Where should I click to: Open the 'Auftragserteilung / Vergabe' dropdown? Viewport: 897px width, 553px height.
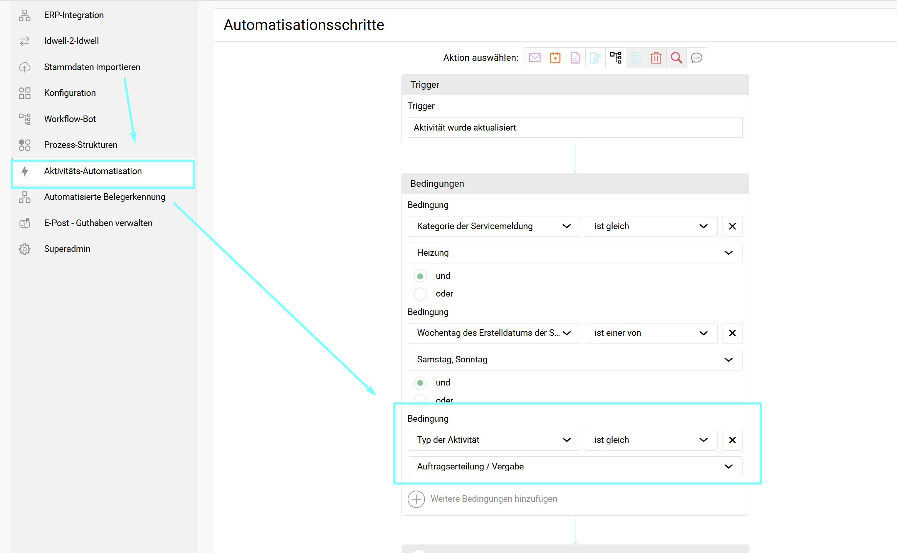point(574,467)
